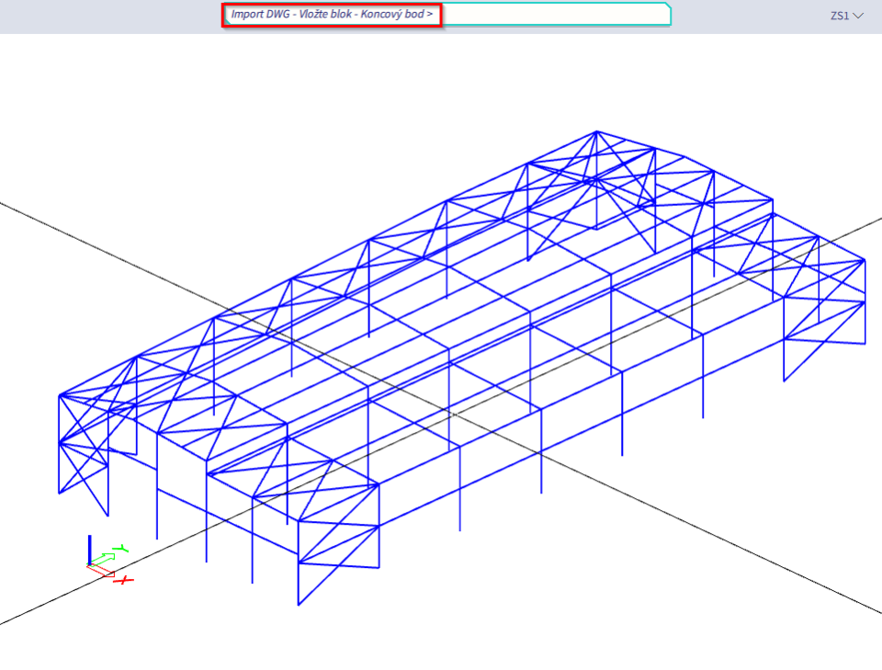
Task: Click the 'Import DWG - Vložte blok' prompt text
Action: tap(293, 15)
